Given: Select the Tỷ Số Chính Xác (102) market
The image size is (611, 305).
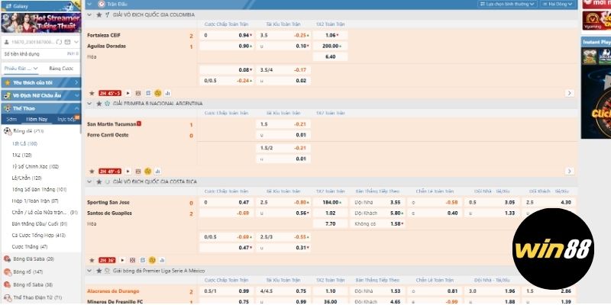Looking at the screenshot, I should (x=35, y=166).
